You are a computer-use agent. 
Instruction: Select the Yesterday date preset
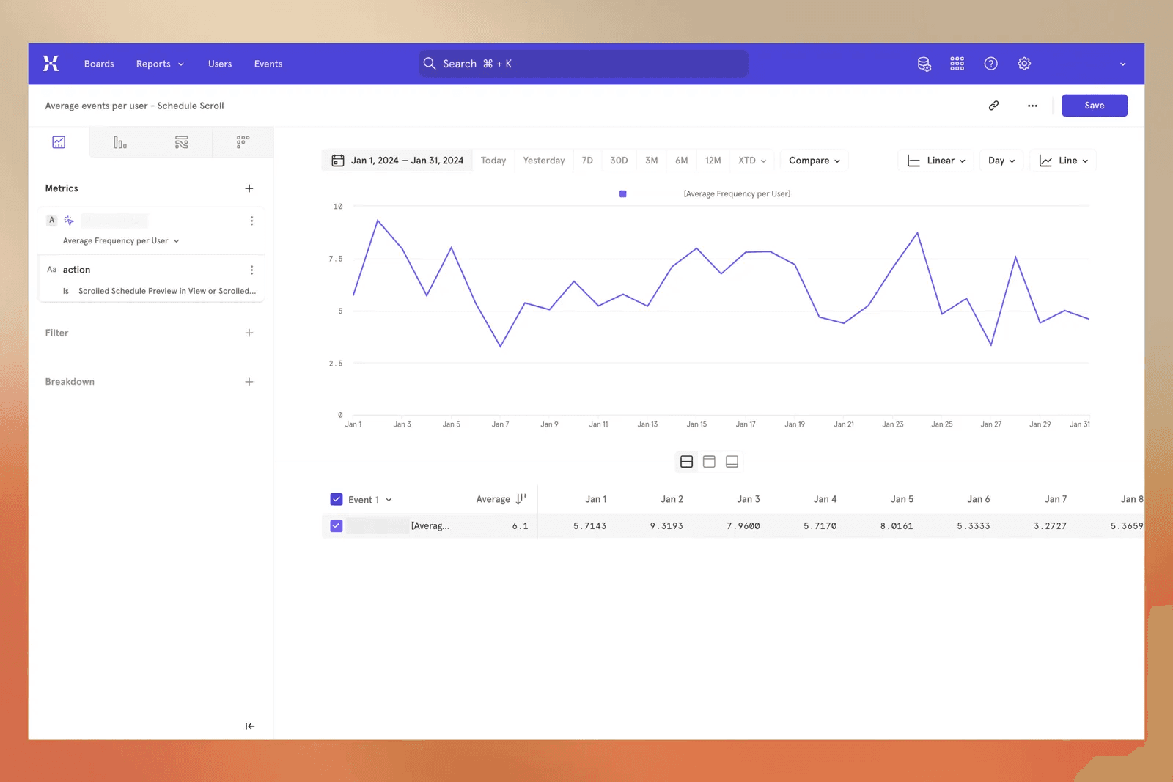(x=544, y=161)
